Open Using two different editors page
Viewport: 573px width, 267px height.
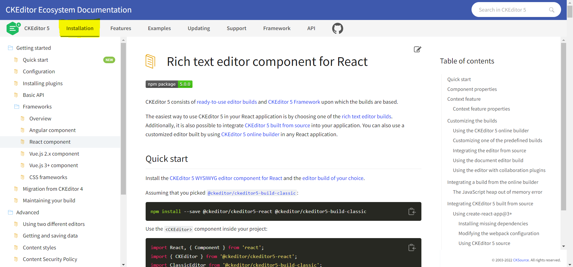(54, 224)
